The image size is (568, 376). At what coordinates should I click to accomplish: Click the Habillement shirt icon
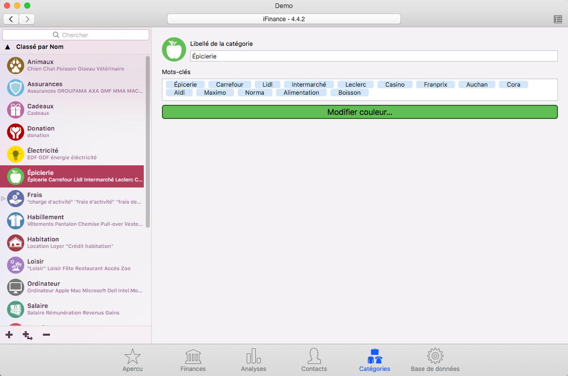16,221
